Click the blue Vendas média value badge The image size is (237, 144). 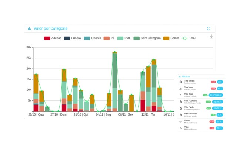tap(219, 121)
